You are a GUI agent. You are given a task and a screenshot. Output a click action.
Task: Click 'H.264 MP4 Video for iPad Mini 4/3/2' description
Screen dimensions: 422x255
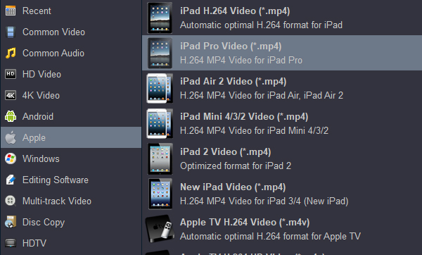pyautogui.click(x=255, y=131)
